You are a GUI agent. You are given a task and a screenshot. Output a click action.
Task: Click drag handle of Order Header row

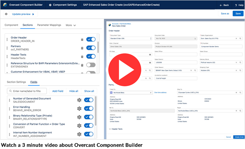(x=7, y=40)
